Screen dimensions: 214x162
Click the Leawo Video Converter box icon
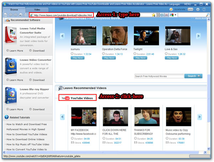[x=11, y=66]
